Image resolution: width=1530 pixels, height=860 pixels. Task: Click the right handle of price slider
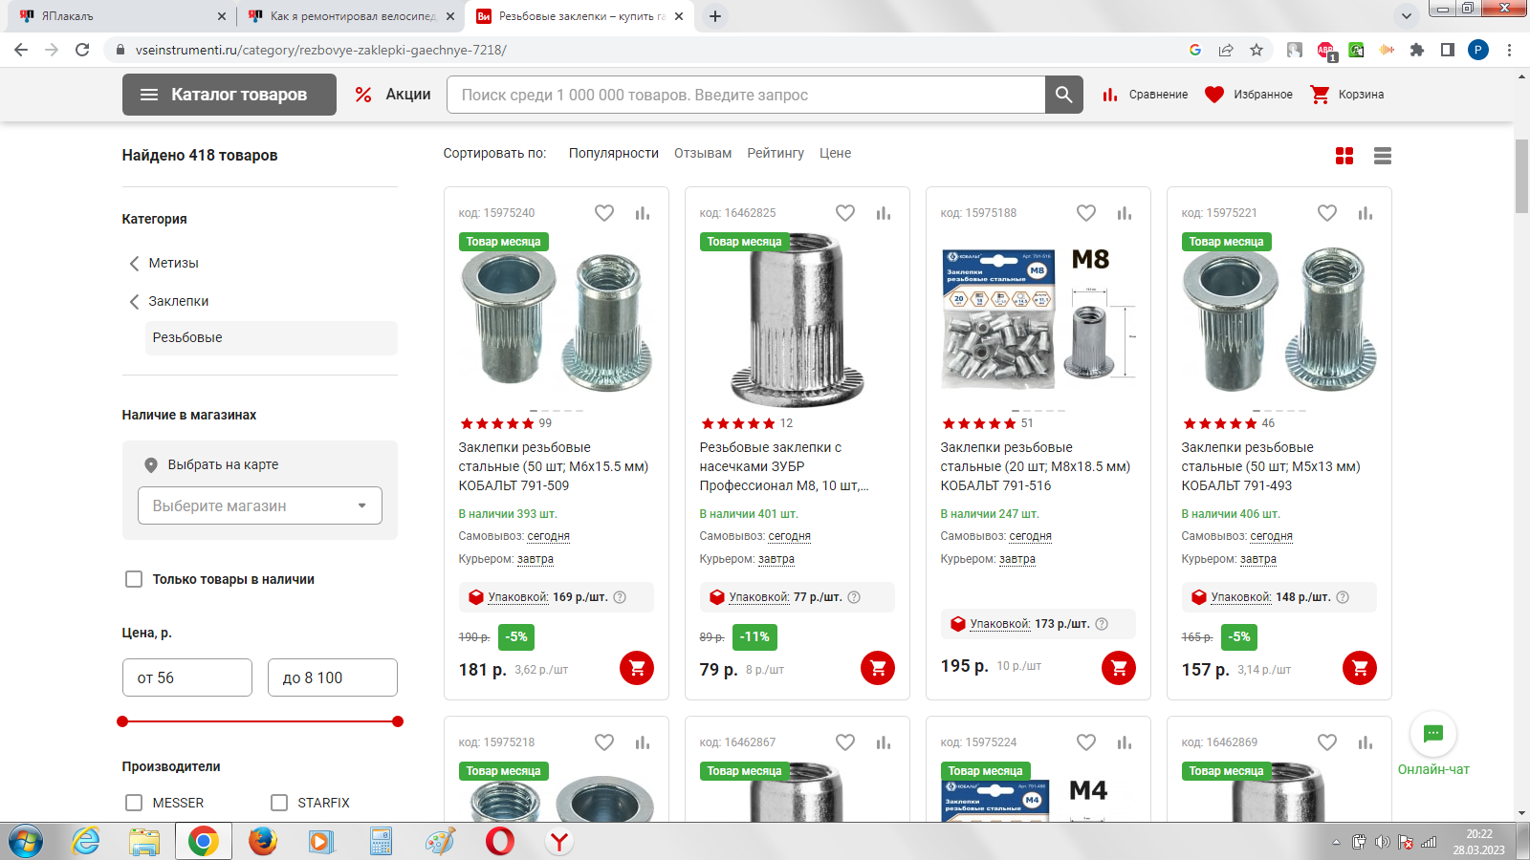[x=398, y=721]
